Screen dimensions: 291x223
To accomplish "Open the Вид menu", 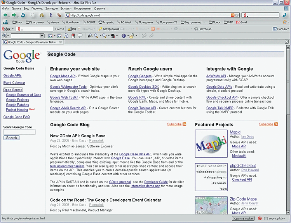I will click(26, 9).
